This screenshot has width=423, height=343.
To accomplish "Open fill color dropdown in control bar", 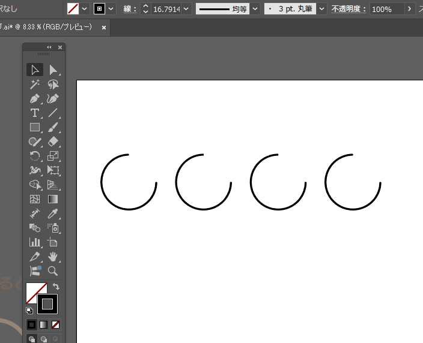I will pyautogui.click(x=85, y=9).
